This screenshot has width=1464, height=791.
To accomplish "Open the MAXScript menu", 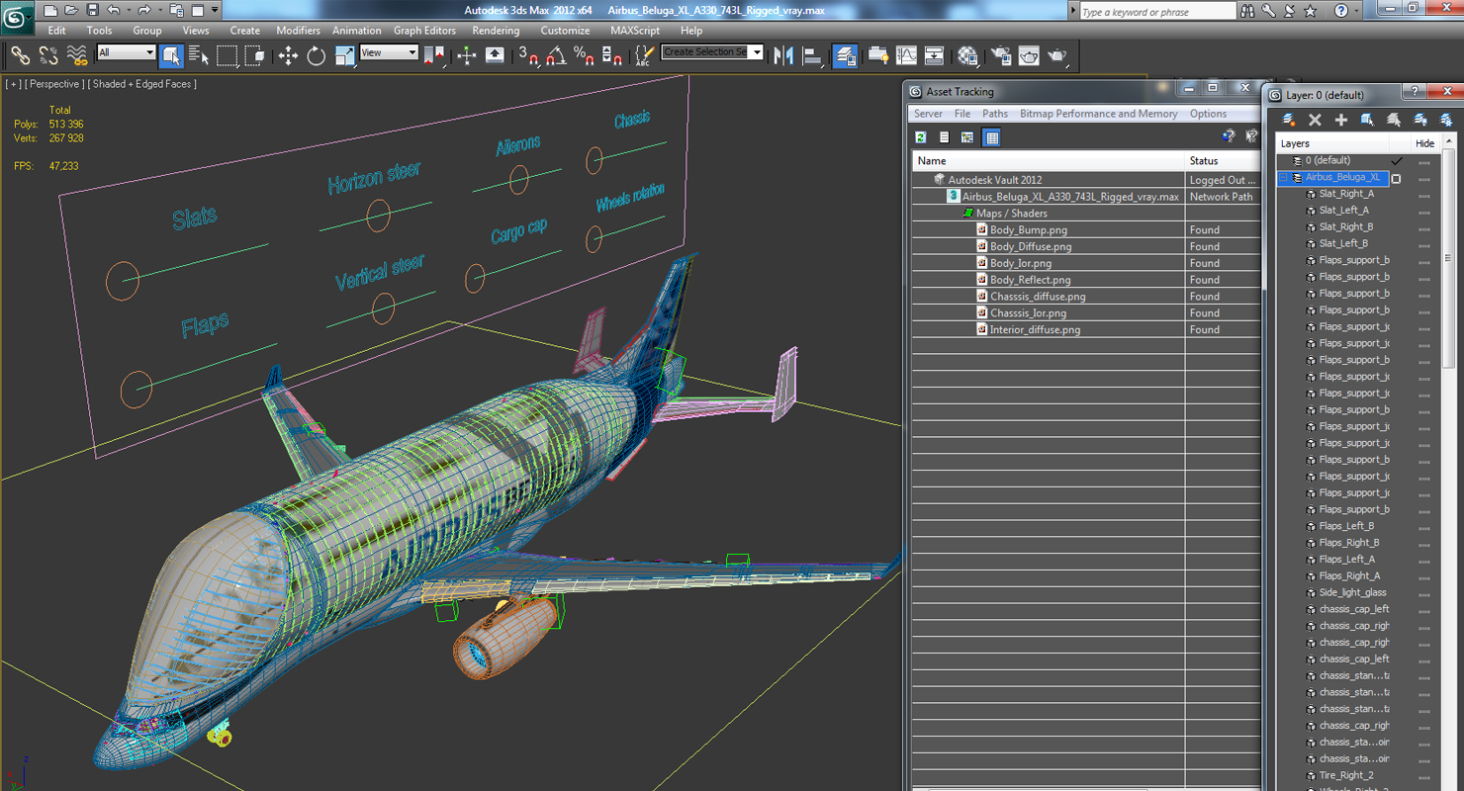I will 635,31.
